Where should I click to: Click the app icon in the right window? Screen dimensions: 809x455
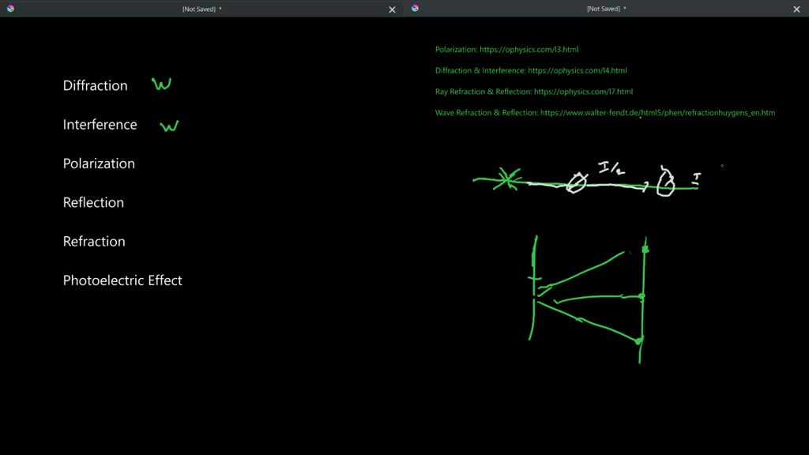coord(415,9)
